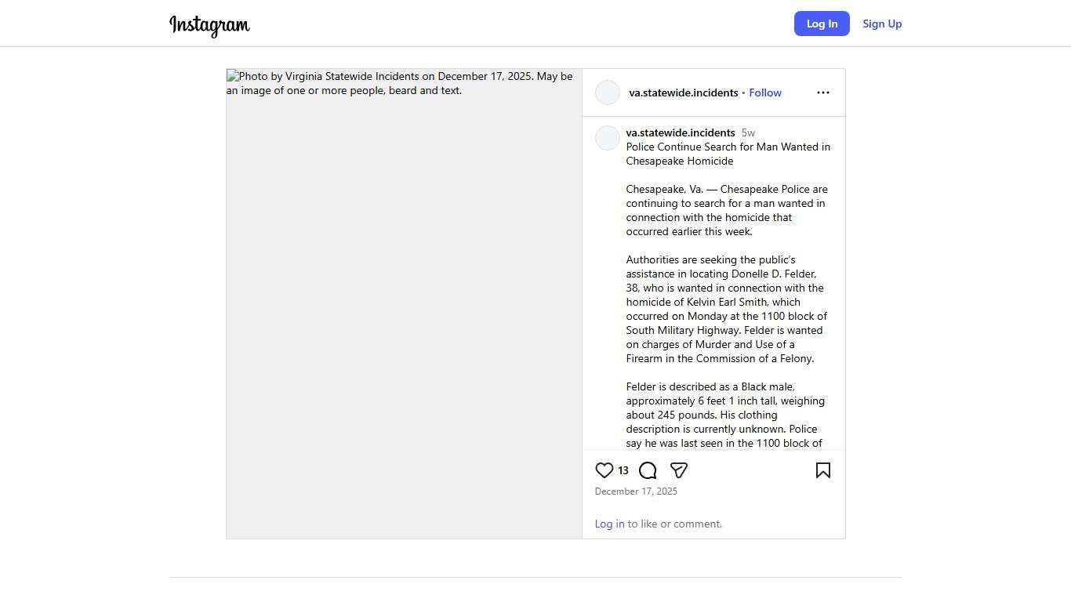Click va.statewide.incidents username above the caption
The height and width of the screenshot is (602, 1071).
[x=680, y=132]
